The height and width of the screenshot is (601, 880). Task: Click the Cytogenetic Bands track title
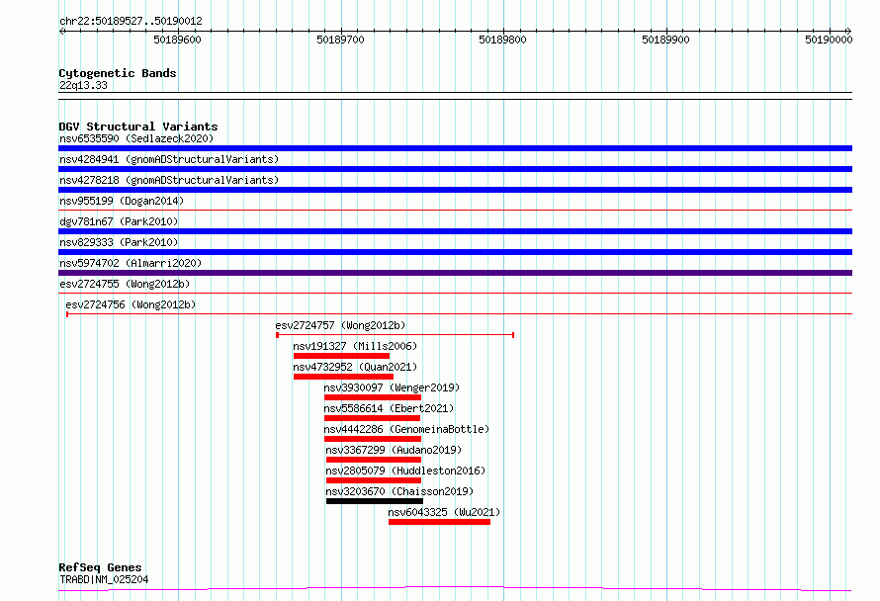pos(118,73)
